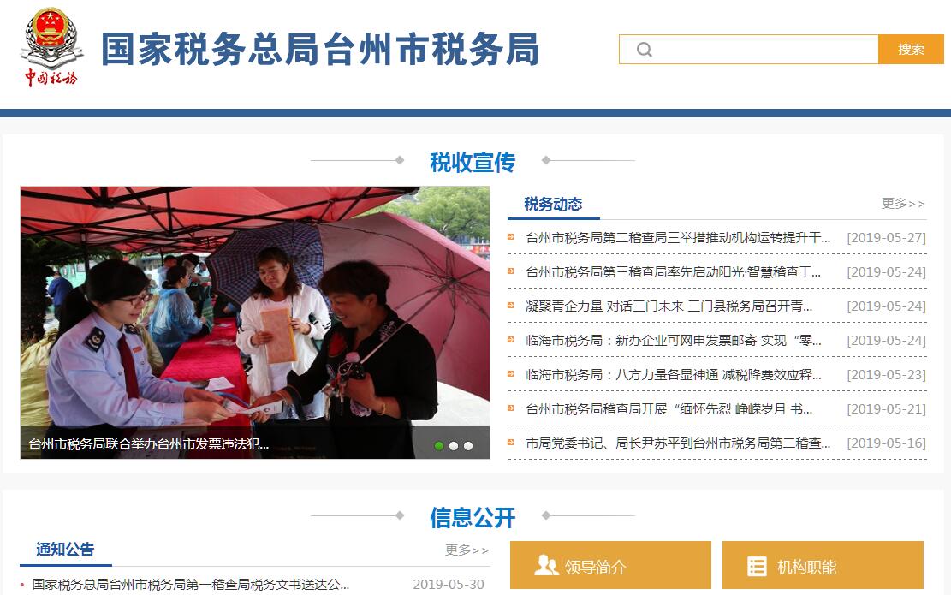Open the 机构职能 button

823,565
